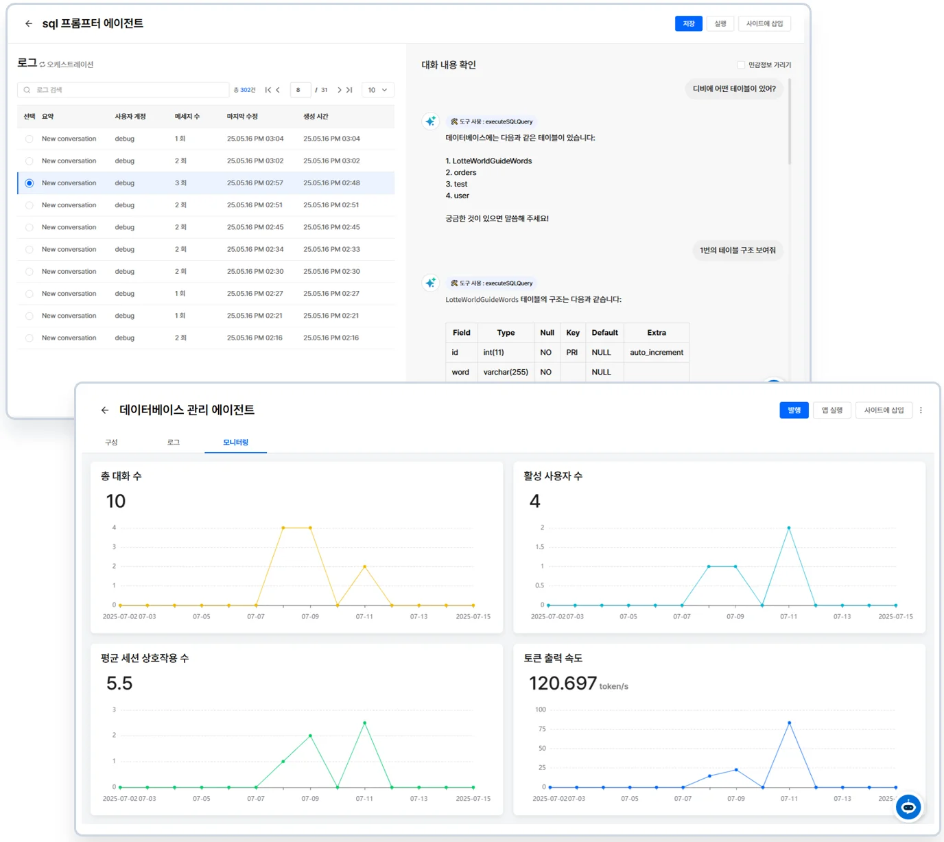Screen dimensions: 944x842
Task: Click the conversation panel vertical scrollbar
Action: (x=790, y=124)
